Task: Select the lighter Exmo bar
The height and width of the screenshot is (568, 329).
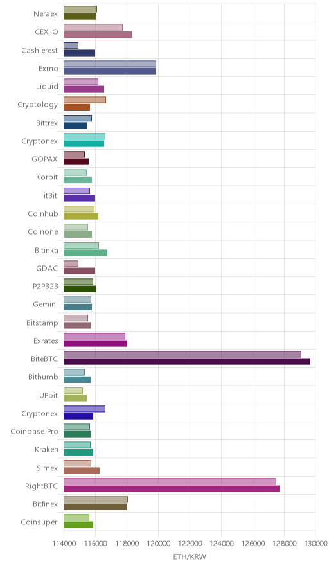Action: [110, 64]
